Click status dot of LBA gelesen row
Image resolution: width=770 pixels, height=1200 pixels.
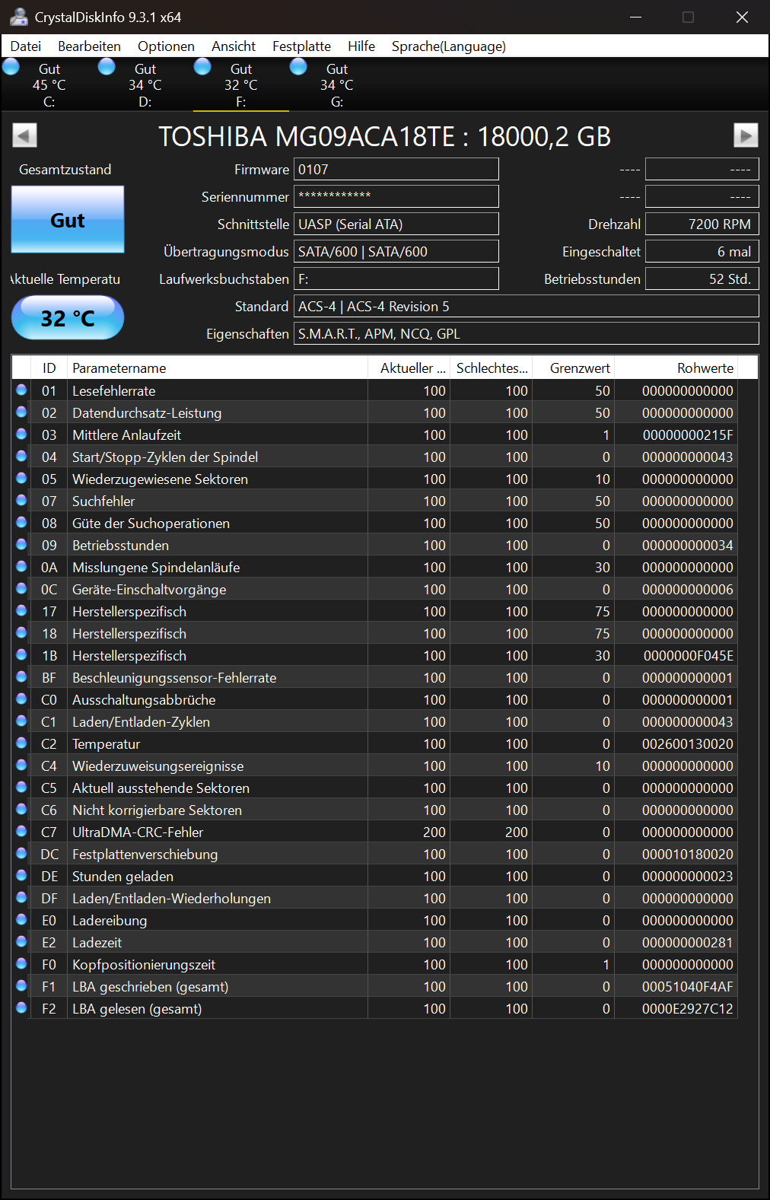pos(21,1007)
